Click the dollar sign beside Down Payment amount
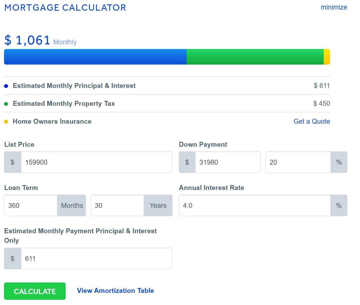The height and width of the screenshot is (305, 360). [187, 162]
